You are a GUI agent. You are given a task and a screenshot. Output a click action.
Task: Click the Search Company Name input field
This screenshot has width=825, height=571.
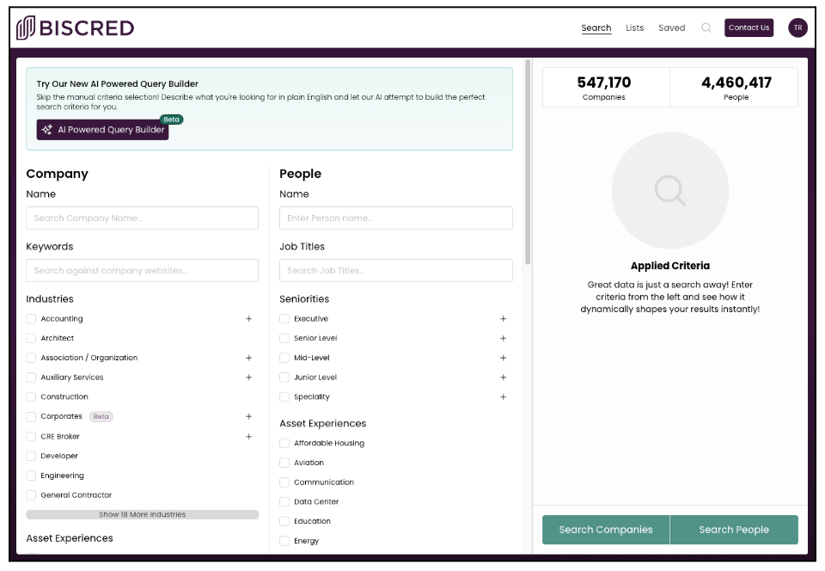(142, 218)
